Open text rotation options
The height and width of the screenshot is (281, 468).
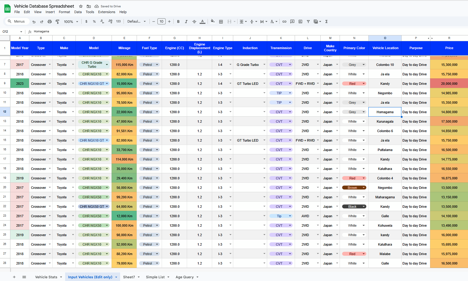(x=274, y=22)
